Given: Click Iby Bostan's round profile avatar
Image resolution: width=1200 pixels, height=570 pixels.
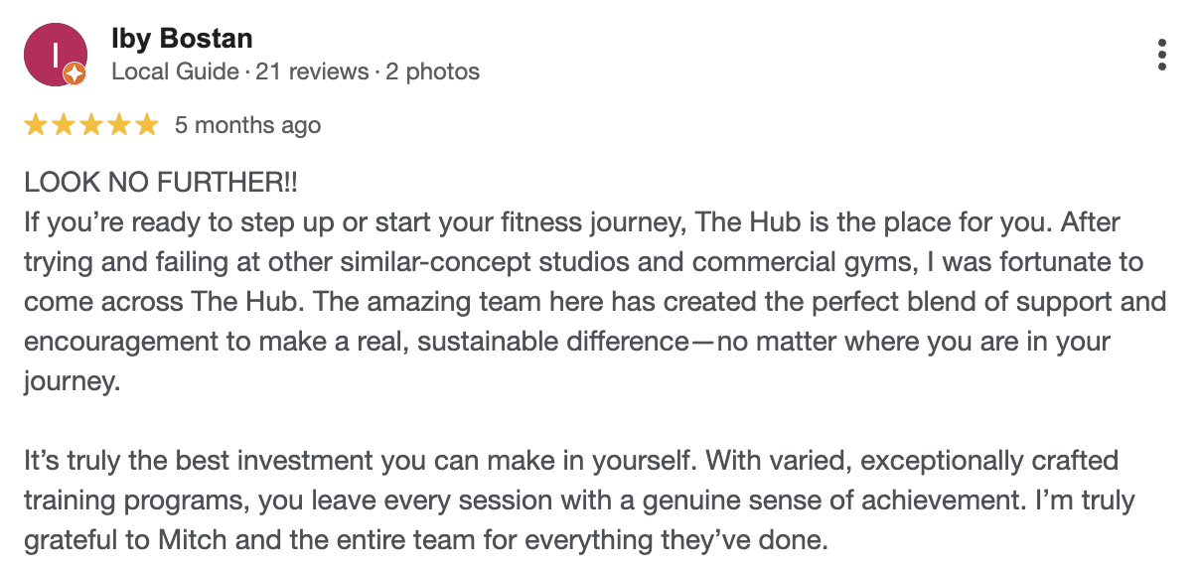Looking at the screenshot, I should coord(54,56).
